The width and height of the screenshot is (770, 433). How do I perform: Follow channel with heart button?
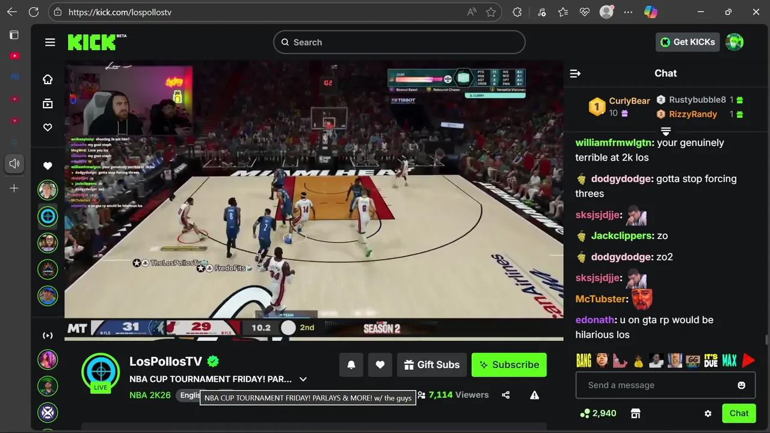(x=380, y=364)
